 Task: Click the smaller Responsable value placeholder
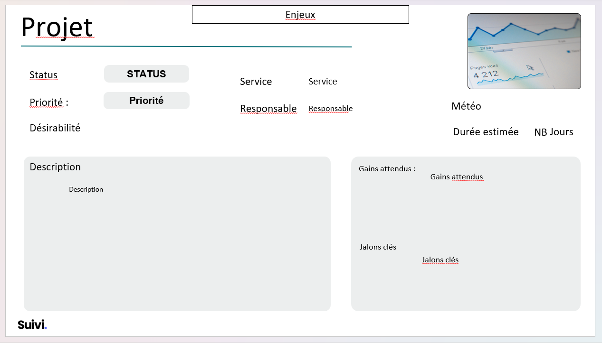click(330, 109)
